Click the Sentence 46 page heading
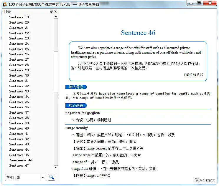This screenshot has height=186, width=219. [x=138, y=33]
